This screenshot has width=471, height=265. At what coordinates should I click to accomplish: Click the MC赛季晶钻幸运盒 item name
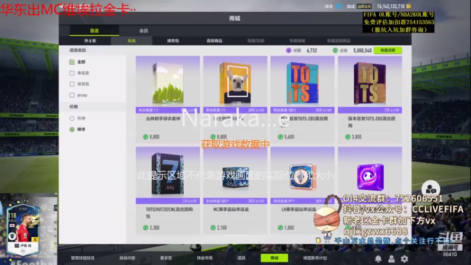231,210
